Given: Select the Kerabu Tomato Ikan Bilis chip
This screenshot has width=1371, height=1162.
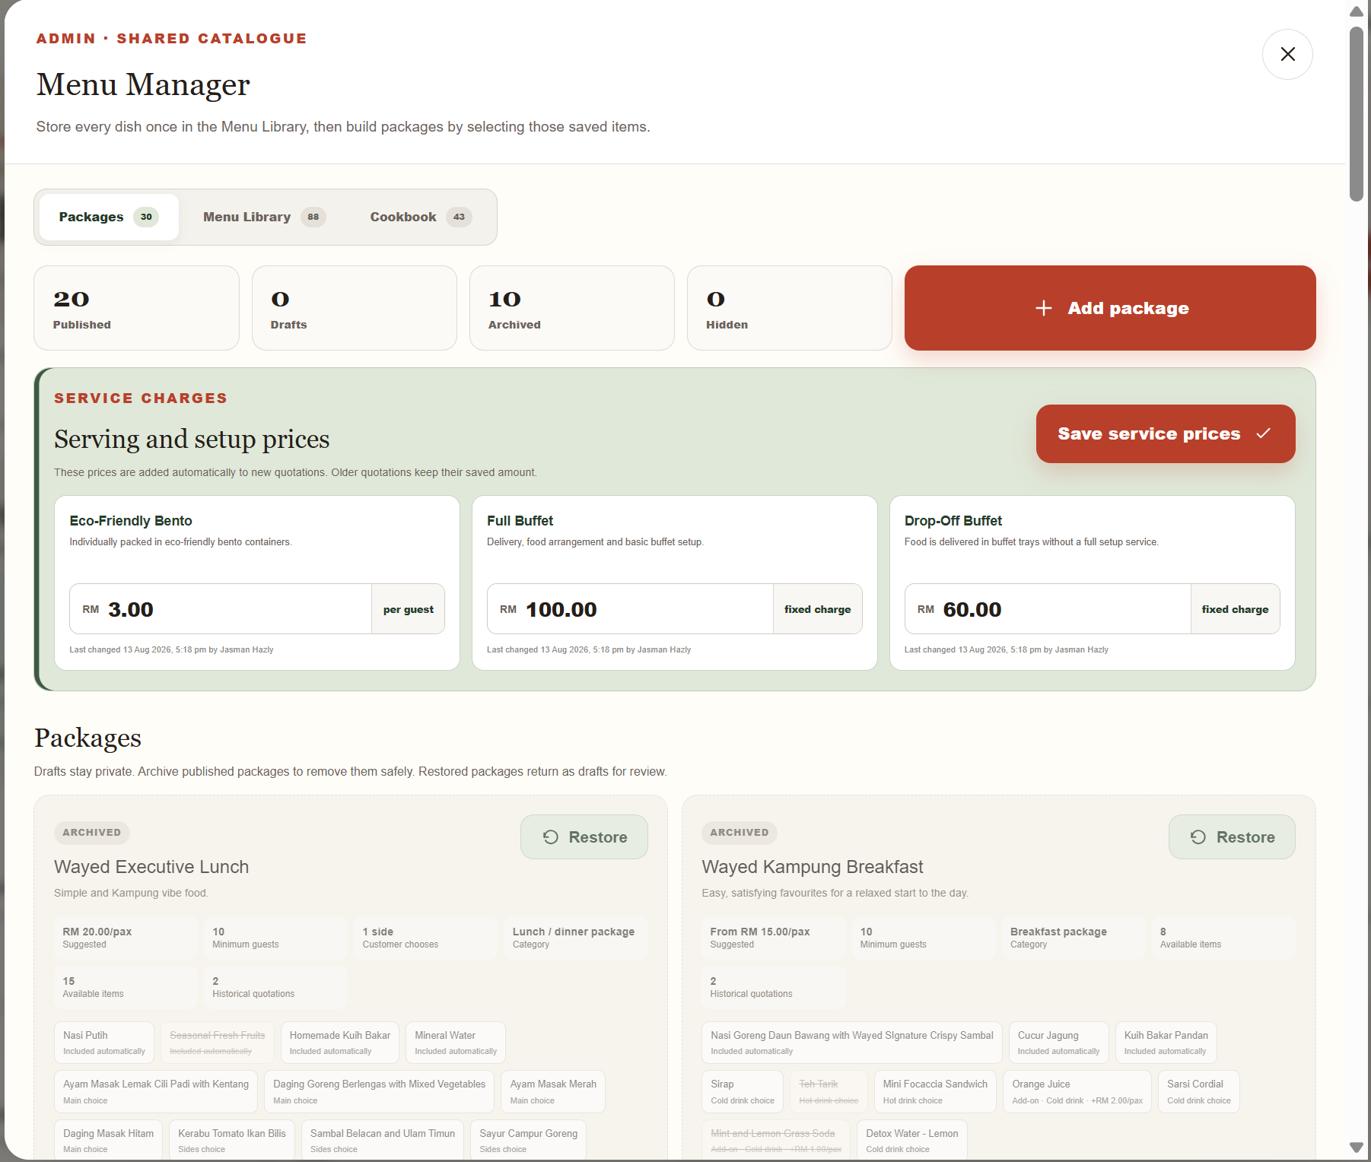Looking at the screenshot, I should click(x=232, y=1140).
